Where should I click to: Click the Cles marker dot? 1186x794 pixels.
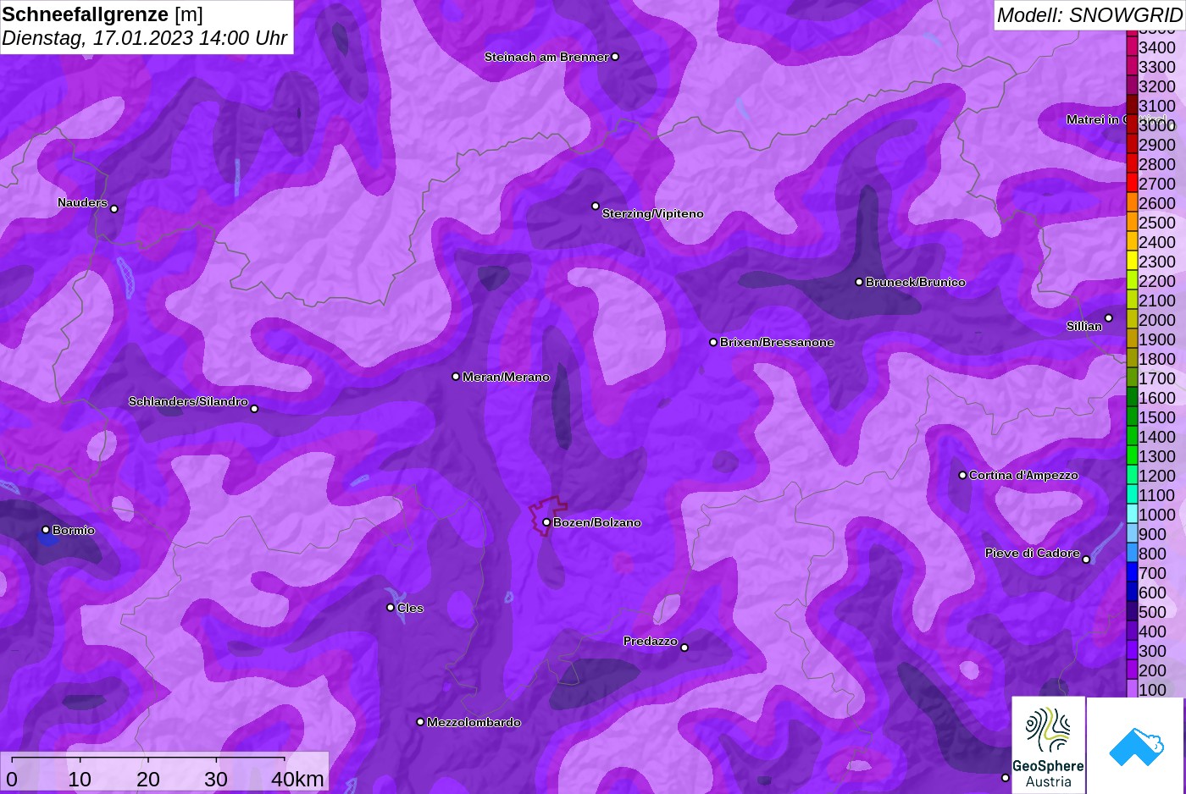pyautogui.click(x=391, y=607)
